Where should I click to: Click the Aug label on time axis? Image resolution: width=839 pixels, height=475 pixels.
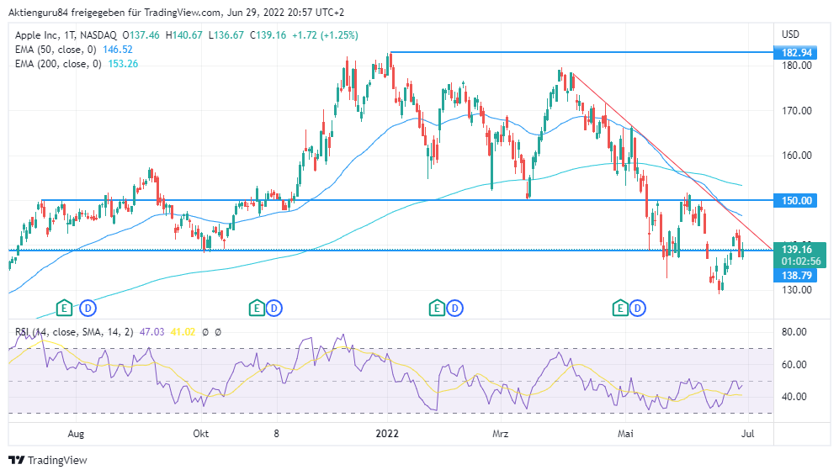pyautogui.click(x=76, y=433)
